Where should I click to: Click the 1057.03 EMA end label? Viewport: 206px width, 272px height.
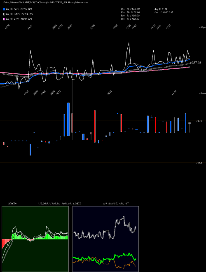coord(195,63)
